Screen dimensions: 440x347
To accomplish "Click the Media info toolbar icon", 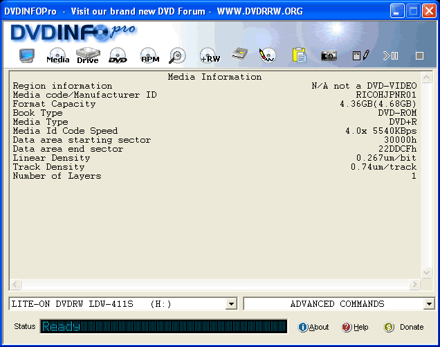I will click(x=57, y=56).
